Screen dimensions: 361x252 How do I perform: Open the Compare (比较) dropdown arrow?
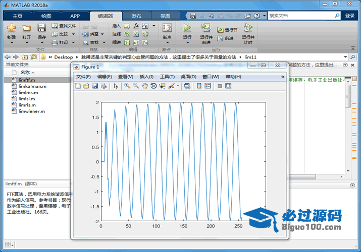[73, 34]
